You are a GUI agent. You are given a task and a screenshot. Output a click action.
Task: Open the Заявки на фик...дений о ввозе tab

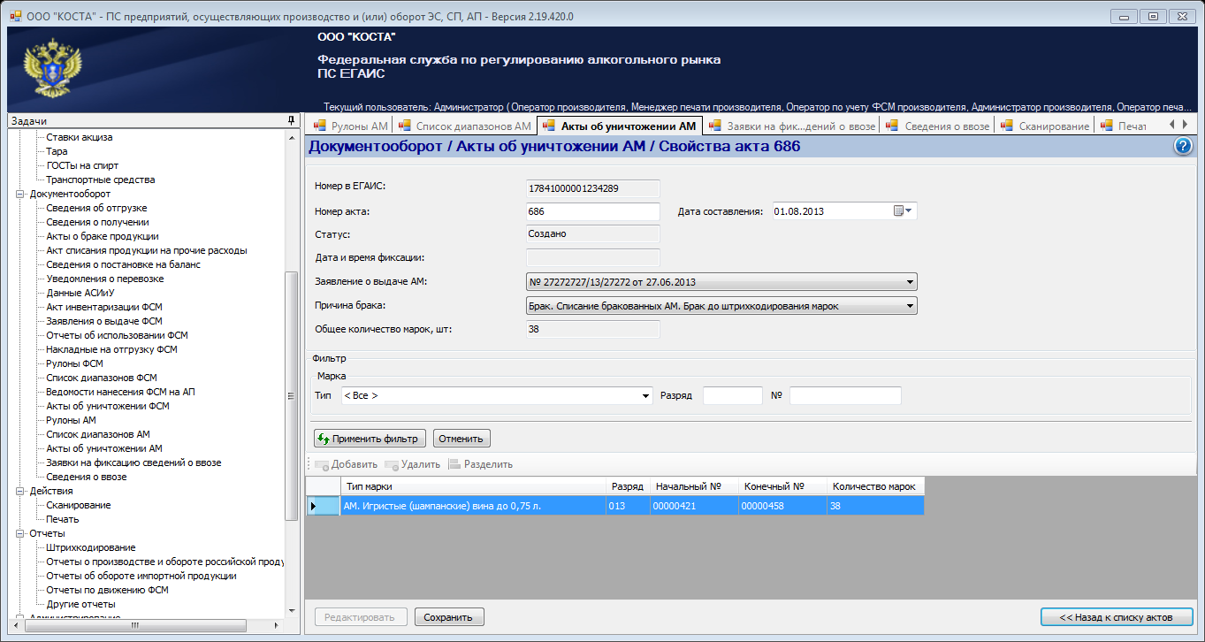pos(791,126)
